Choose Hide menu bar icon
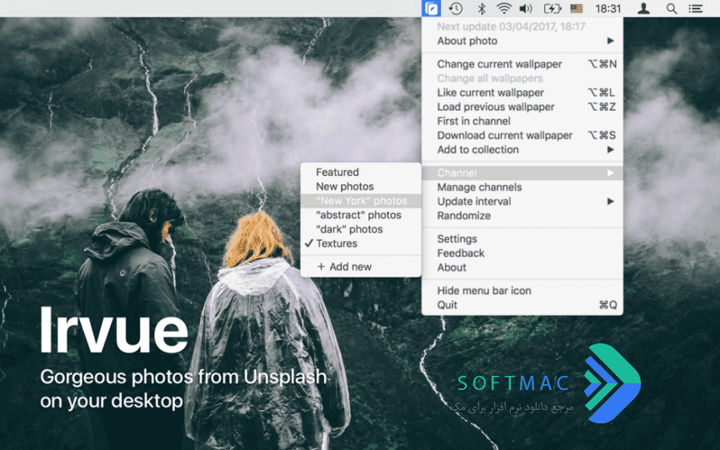The image size is (720, 450). pos(522,291)
